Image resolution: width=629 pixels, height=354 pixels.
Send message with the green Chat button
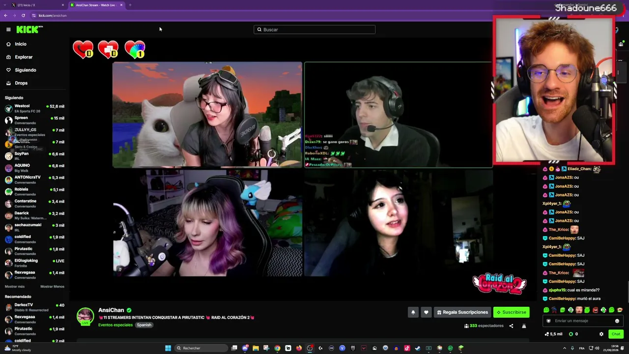coord(616,334)
